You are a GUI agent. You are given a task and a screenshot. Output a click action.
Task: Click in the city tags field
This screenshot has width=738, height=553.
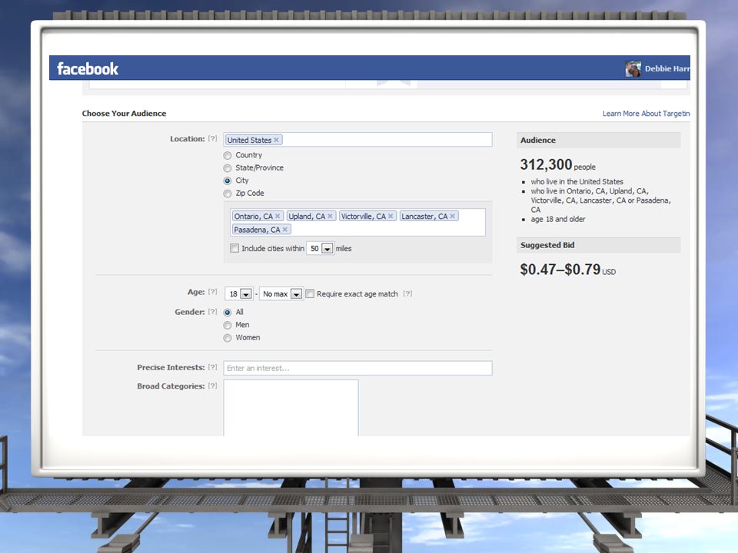coord(357,223)
